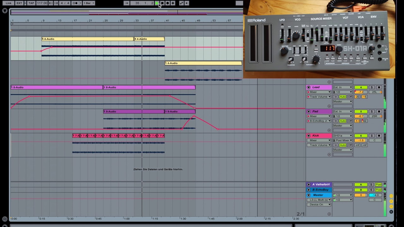The height and width of the screenshot is (227, 404).
Task: Select the yellow 1 4-Audio clip header
Action: [x=203, y=63]
